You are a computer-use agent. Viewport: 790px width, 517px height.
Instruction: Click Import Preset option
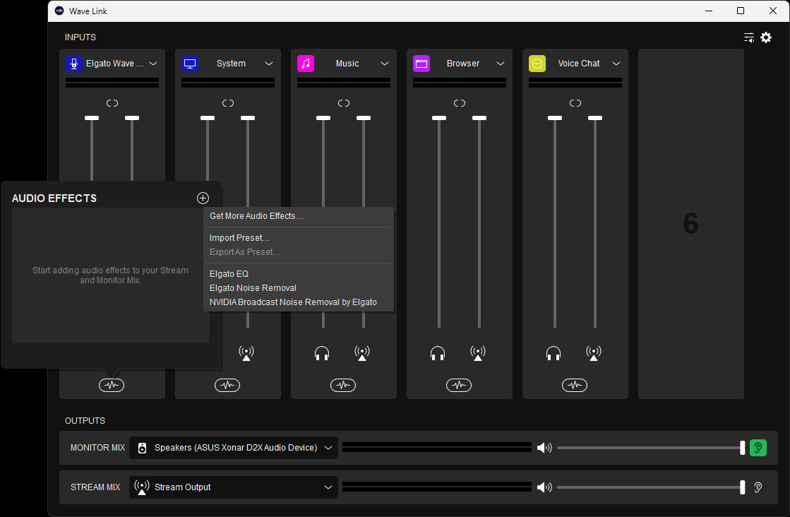(x=239, y=238)
